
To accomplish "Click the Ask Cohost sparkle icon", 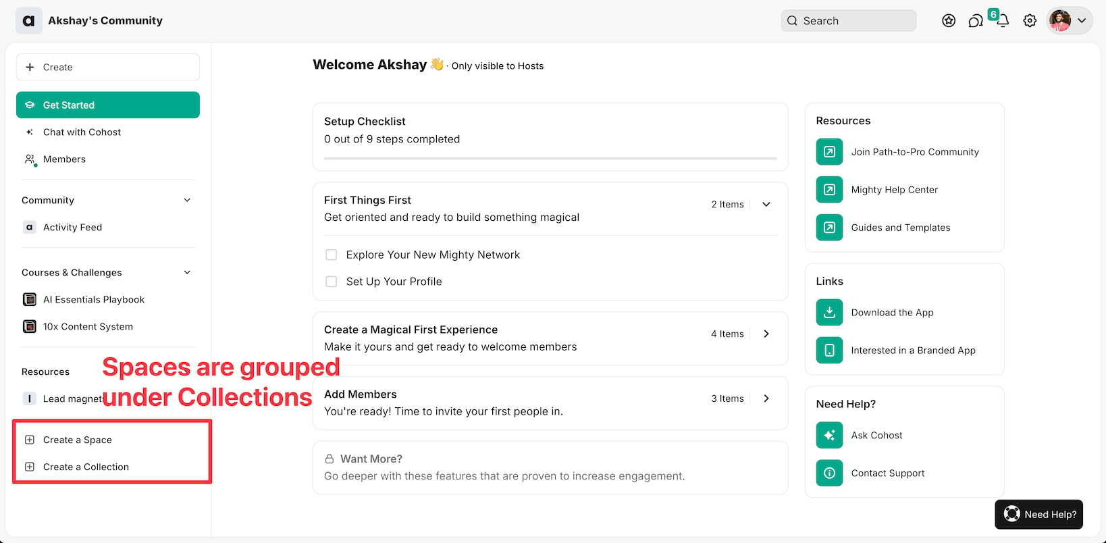I will [x=829, y=436].
